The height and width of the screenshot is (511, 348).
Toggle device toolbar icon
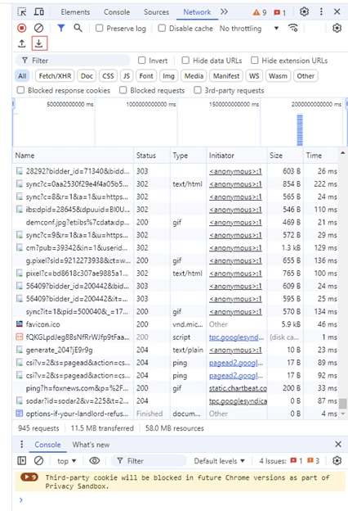(x=39, y=12)
